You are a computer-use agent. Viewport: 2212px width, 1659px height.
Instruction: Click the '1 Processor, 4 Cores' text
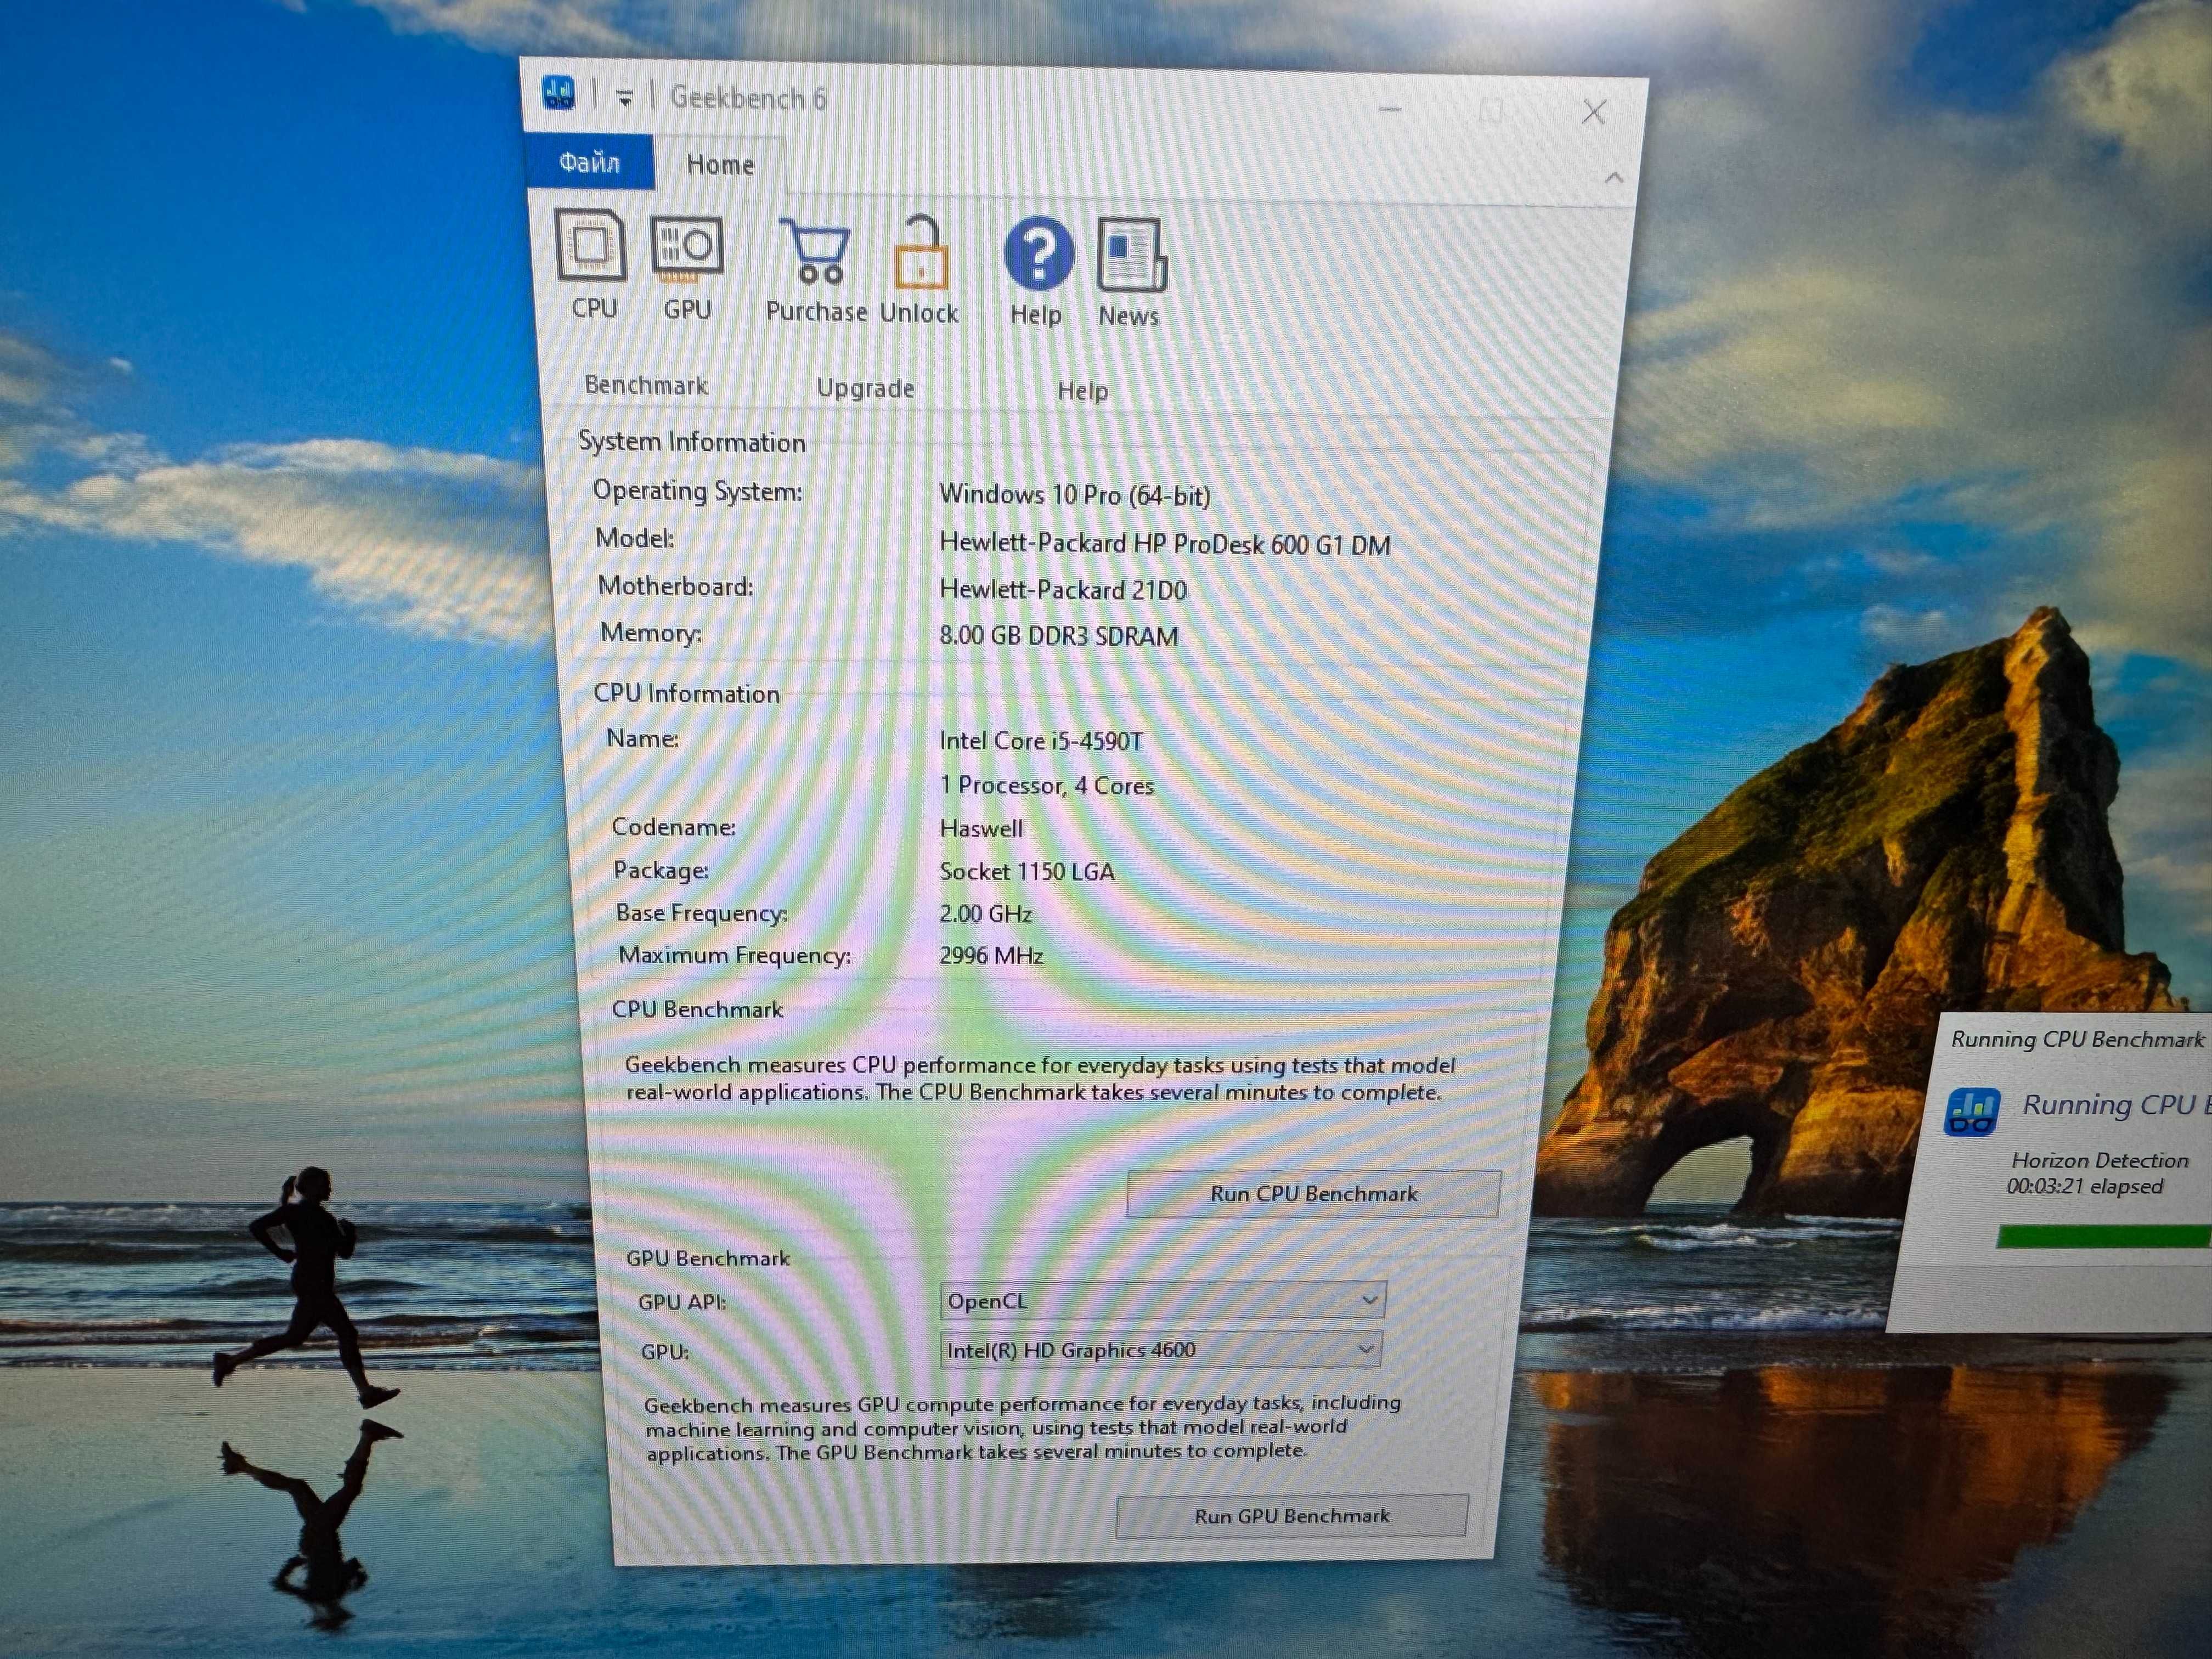tap(1046, 786)
